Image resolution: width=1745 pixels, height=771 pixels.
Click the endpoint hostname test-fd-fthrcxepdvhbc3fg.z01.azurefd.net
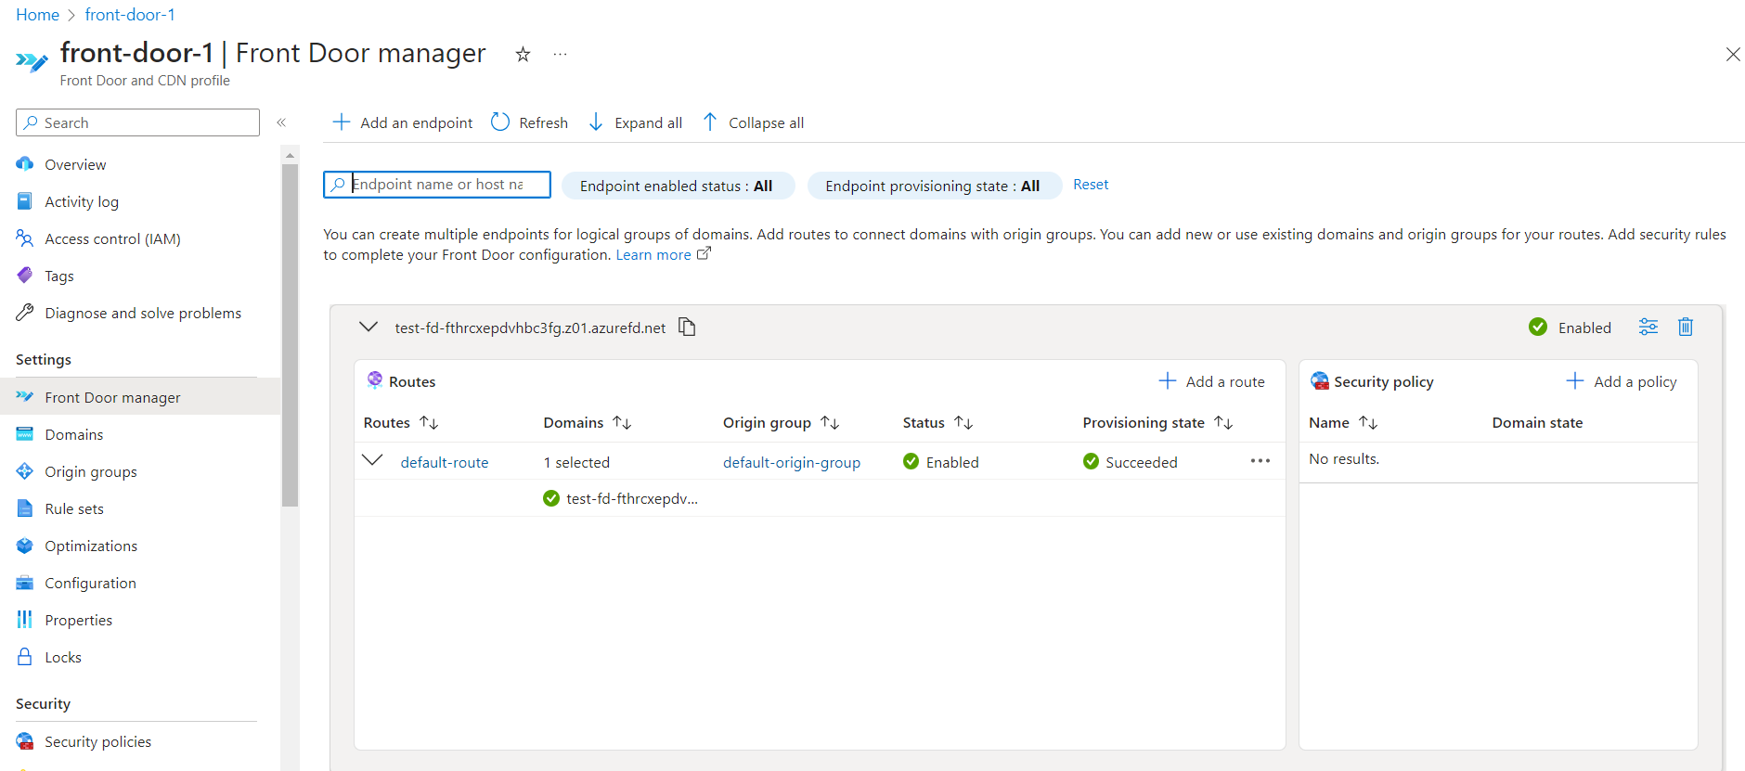tap(530, 328)
